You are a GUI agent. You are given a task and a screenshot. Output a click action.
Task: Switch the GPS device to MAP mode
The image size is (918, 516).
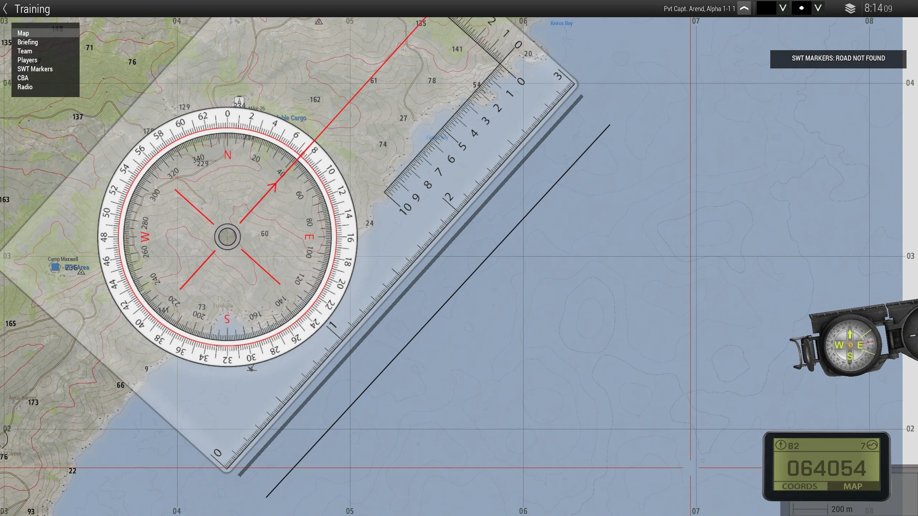(853, 486)
